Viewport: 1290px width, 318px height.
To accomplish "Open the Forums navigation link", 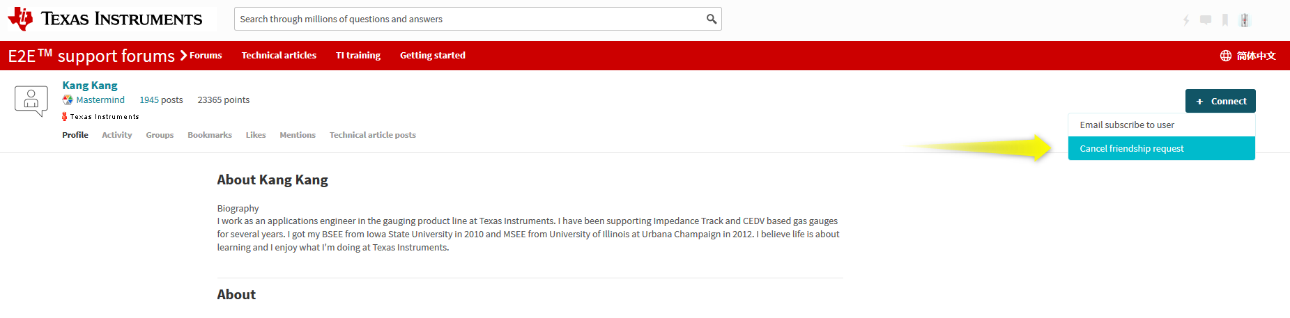I will pos(206,56).
